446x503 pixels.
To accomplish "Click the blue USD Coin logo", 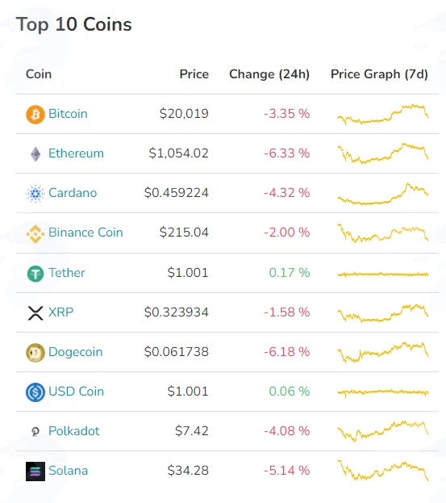I will (35, 392).
